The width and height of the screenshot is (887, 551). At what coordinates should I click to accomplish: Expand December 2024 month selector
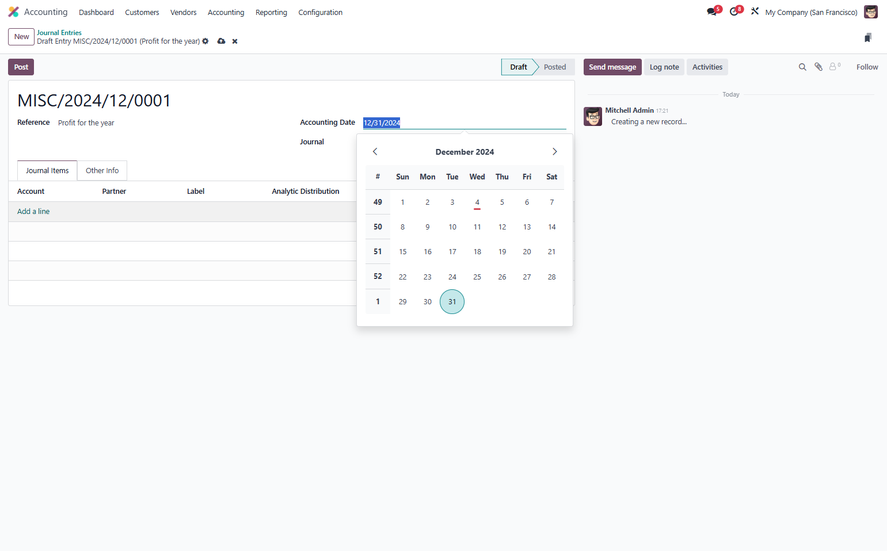click(x=465, y=152)
